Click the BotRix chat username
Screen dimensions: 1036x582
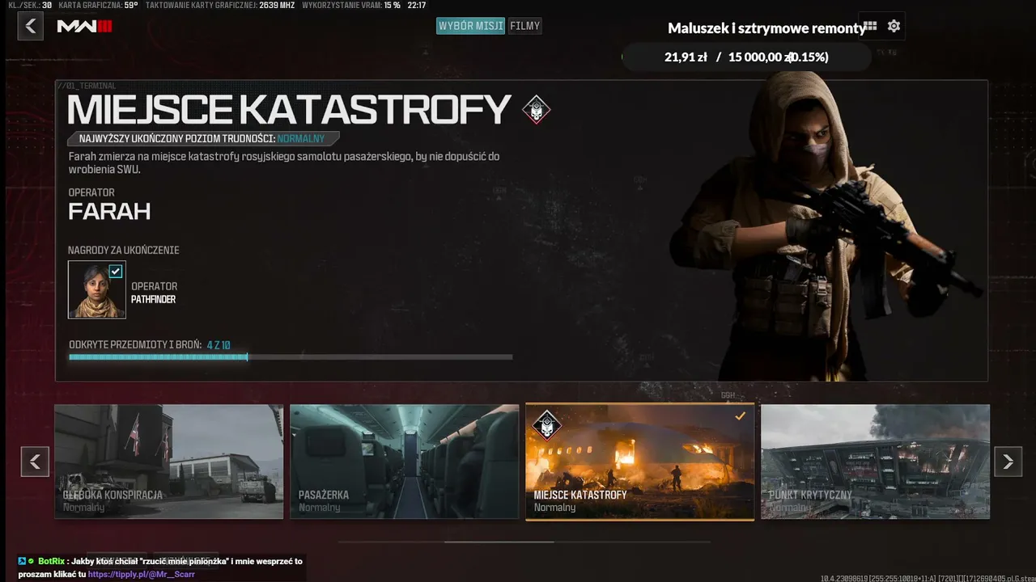(52, 561)
